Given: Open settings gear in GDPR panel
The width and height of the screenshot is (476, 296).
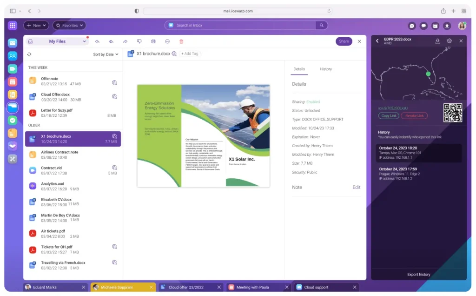Looking at the screenshot, I should [x=450, y=41].
